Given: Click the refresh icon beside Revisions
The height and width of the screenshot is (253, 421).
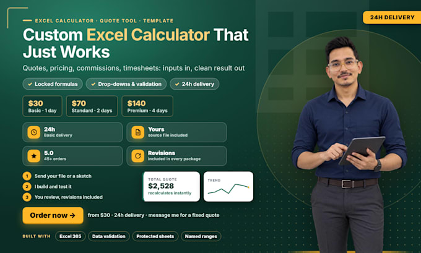Looking at the screenshot, I should coord(137,156).
